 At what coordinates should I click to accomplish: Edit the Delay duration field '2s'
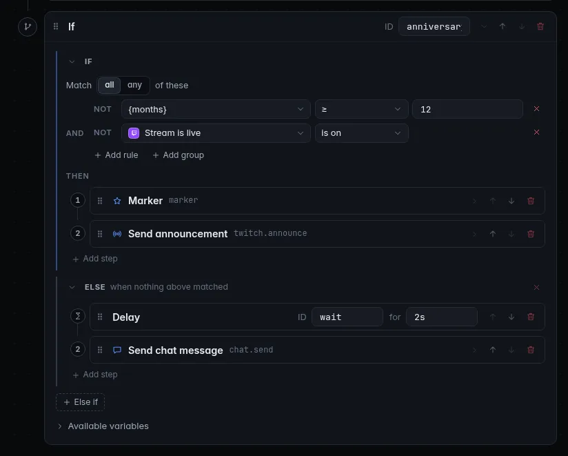(x=442, y=317)
